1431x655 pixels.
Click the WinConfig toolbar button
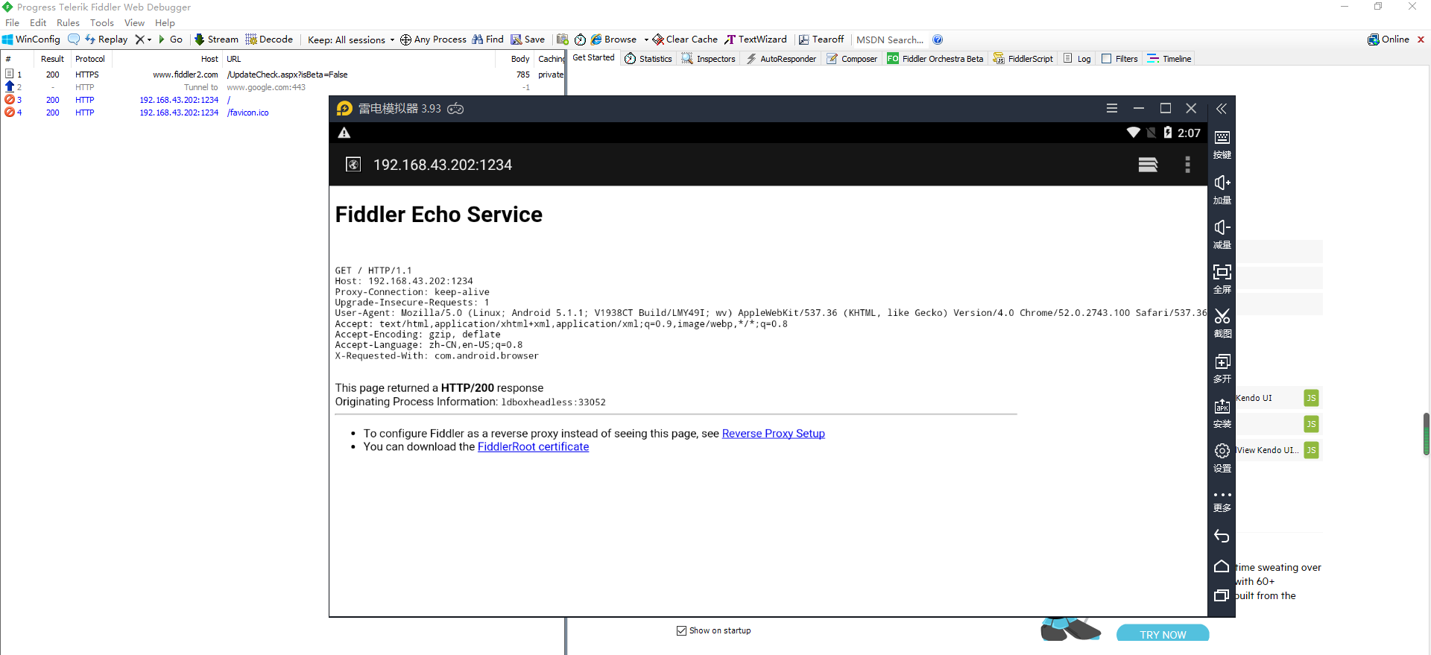[31, 39]
